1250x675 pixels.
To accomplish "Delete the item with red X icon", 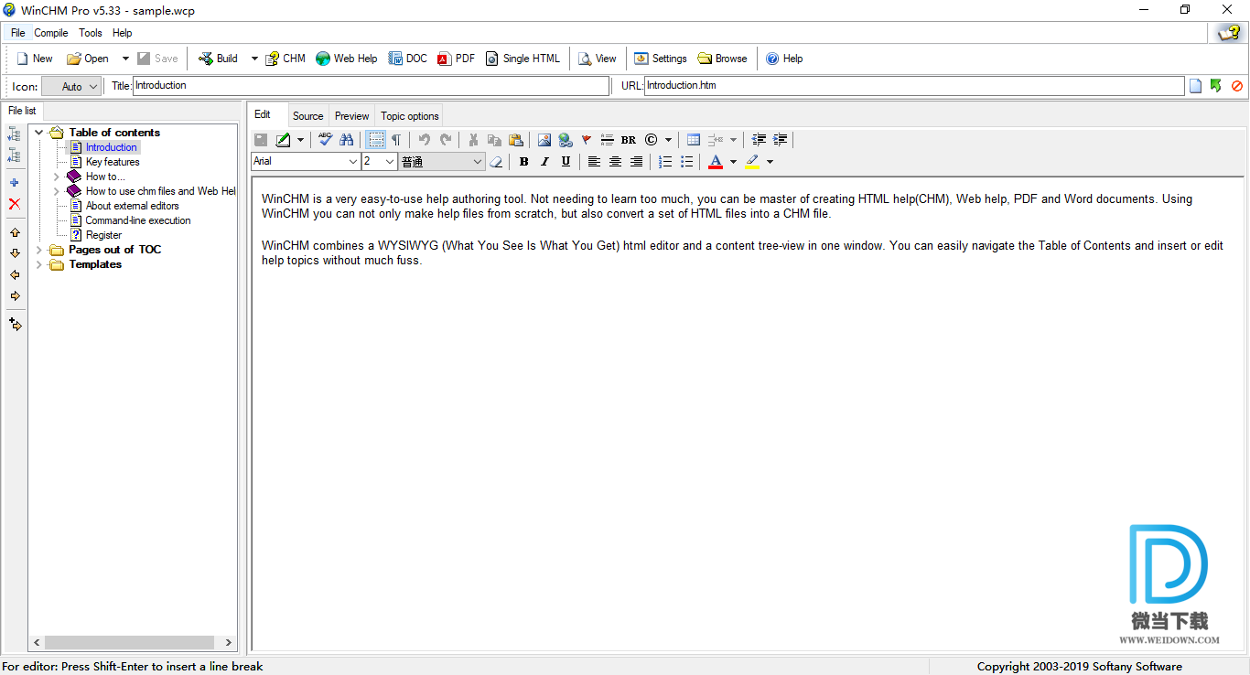I will pyautogui.click(x=15, y=204).
